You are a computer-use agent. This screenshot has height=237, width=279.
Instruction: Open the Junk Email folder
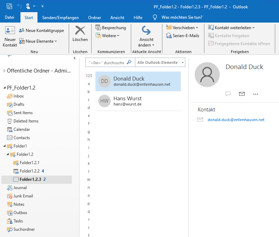pos(23,196)
